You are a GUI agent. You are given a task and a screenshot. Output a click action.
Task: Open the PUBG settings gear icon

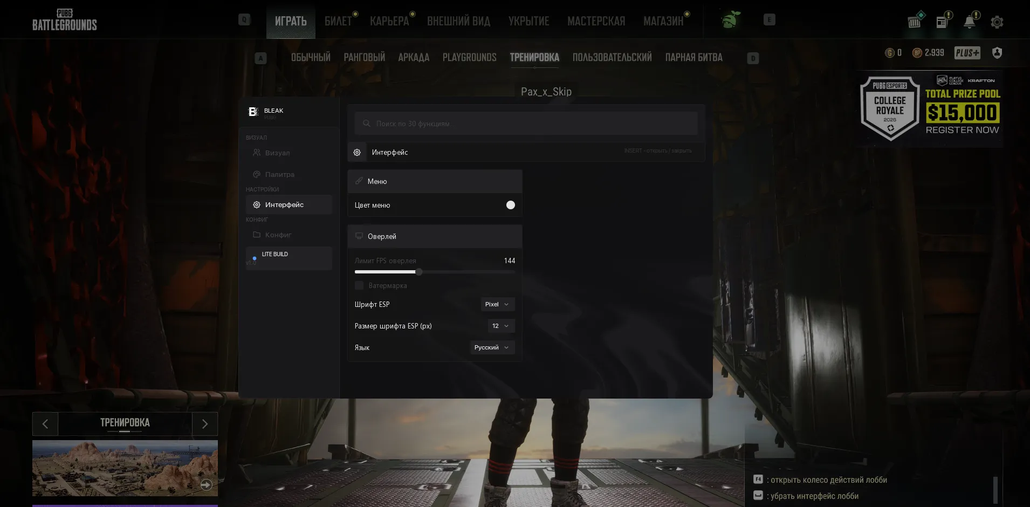coord(997,22)
